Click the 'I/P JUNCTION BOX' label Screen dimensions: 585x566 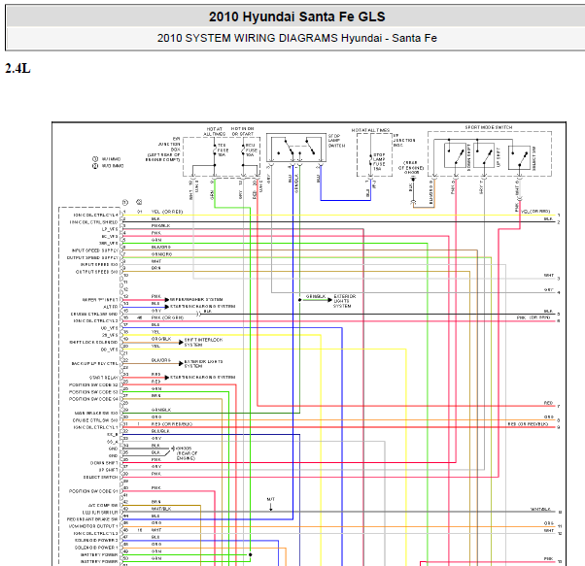404,140
